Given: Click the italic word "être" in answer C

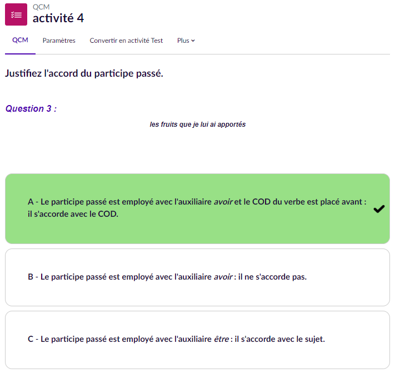Looking at the screenshot, I should (222, 339).
